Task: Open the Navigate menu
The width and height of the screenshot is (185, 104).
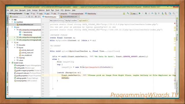Action: (x=23, y=10)
